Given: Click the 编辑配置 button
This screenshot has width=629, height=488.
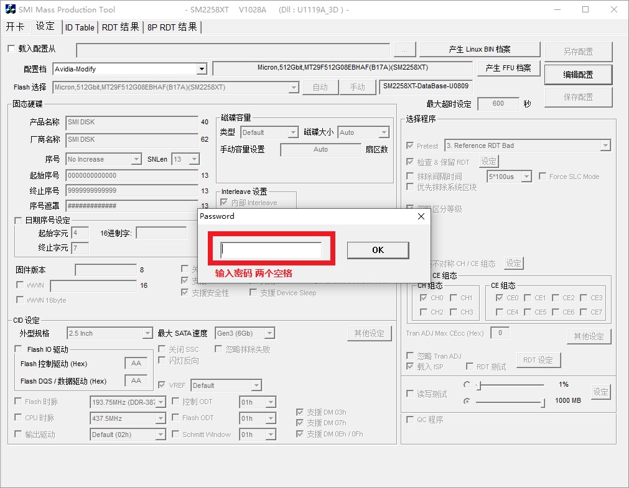Looking at the screenshot, I should (x=578, y=75).
